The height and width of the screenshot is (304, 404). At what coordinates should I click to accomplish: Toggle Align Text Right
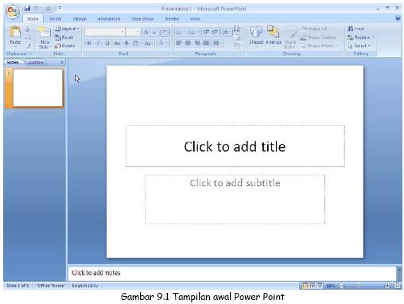(197, 43)
